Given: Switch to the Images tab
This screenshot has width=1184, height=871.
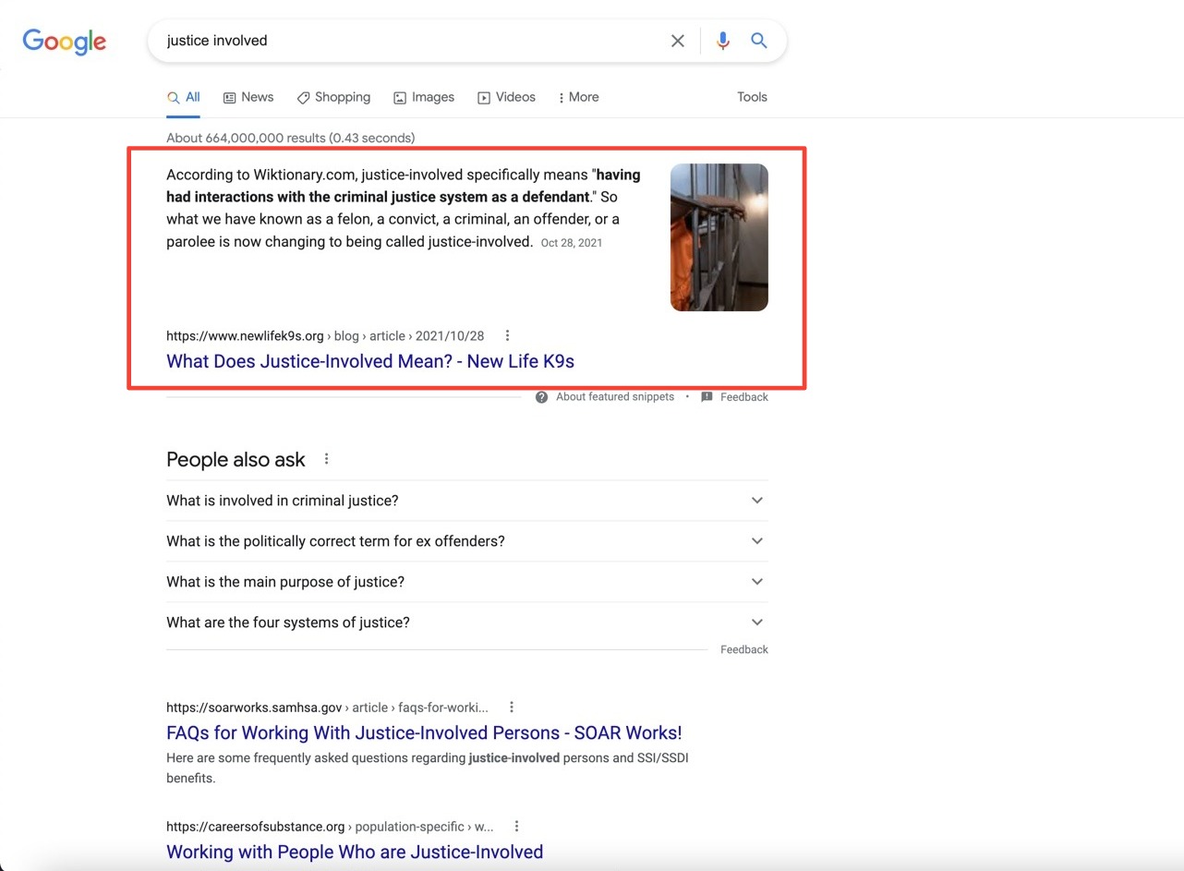Looking at the screenshot, I should point(424,97).
